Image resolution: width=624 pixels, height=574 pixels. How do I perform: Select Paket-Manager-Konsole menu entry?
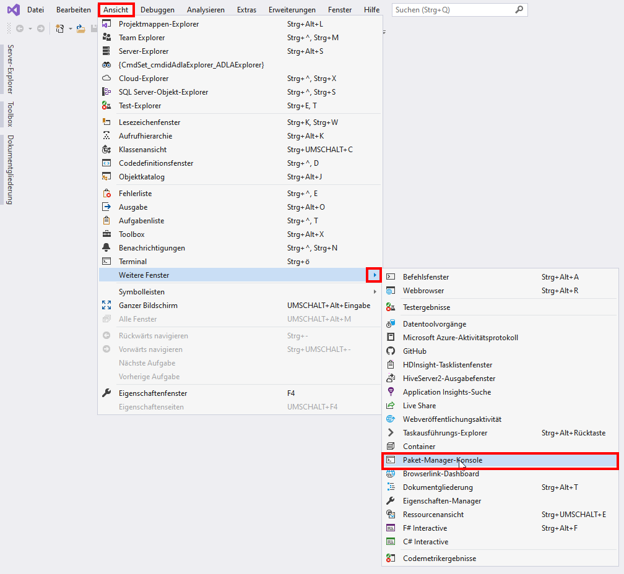point(500,460)
